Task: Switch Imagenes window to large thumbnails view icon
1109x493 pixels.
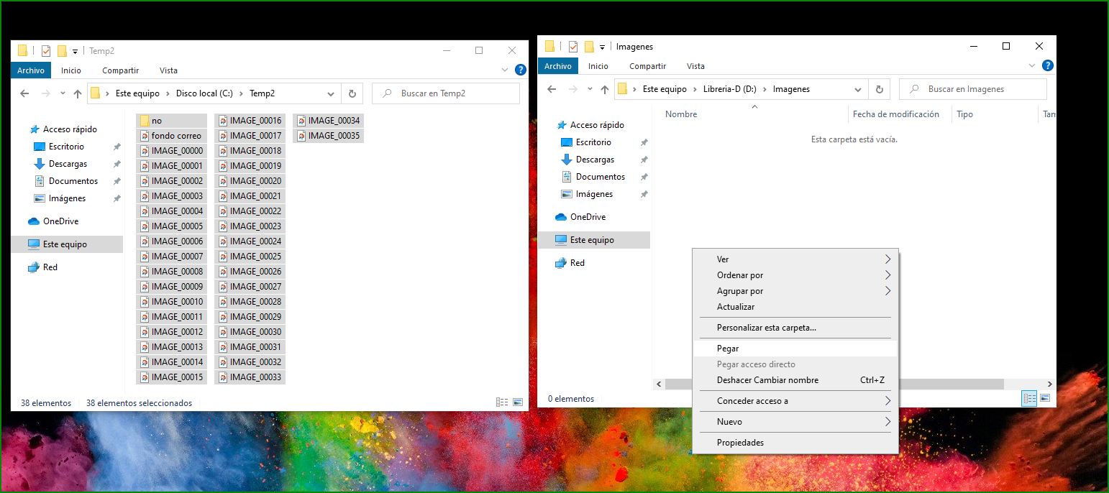Action: coord(1045,398)
